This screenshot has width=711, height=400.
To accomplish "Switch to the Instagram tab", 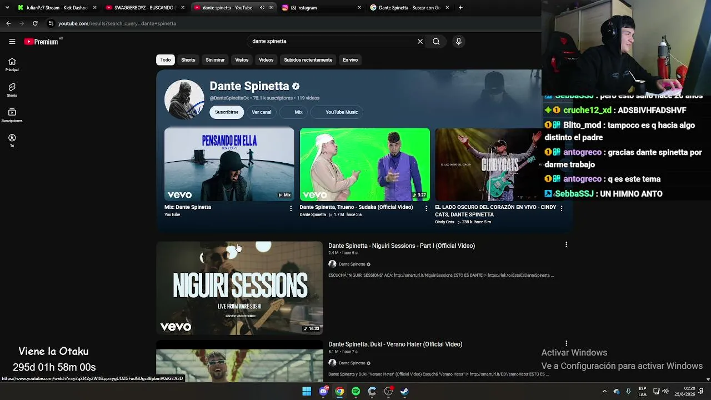I will (321, 8).
